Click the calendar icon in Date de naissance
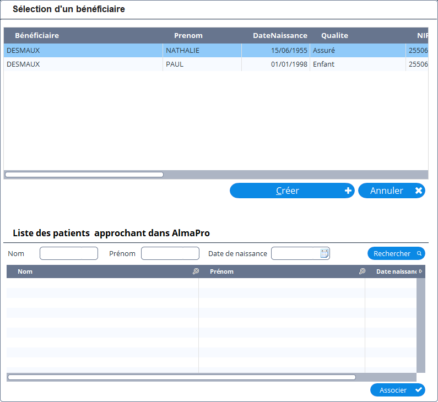 [x=325, y=253]
